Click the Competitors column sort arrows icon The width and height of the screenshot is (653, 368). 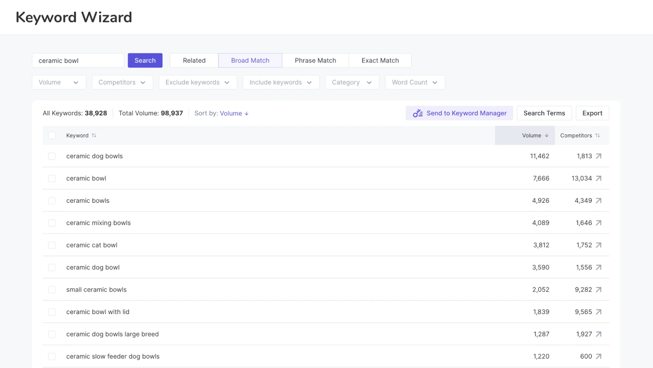(597, 135)
